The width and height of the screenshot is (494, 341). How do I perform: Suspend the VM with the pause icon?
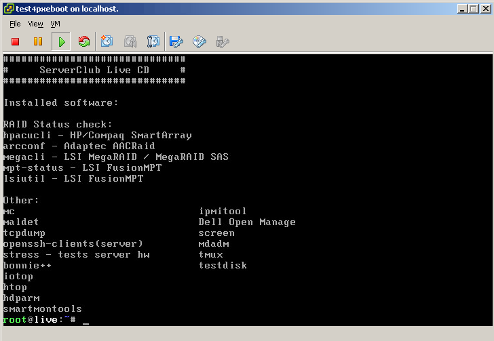point(38,41)
